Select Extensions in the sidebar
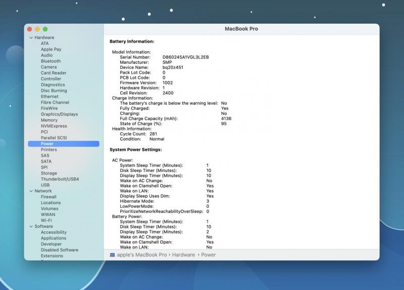The image size is (404, 290). click(x=52, y=256)
